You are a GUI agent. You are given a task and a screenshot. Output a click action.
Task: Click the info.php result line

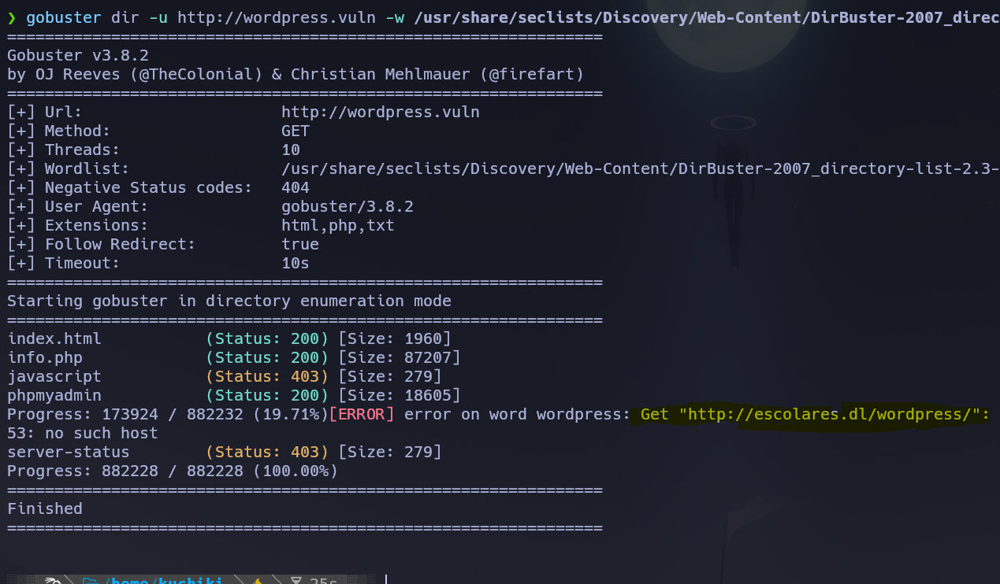click(x=45, y=357)
